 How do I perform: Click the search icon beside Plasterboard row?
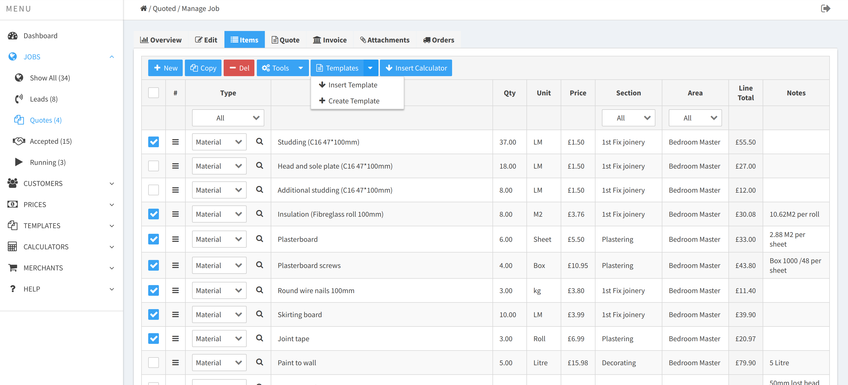259,239
